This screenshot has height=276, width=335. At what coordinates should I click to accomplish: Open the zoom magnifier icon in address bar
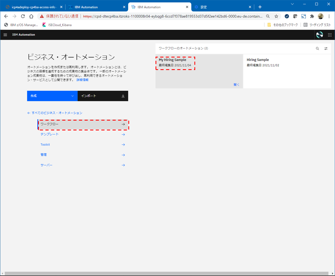coord(268,16)
